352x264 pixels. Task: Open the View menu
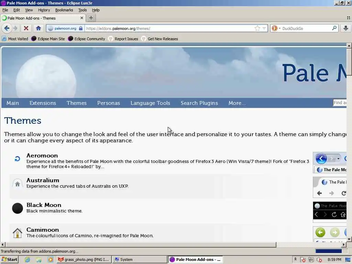coord(29,10)
